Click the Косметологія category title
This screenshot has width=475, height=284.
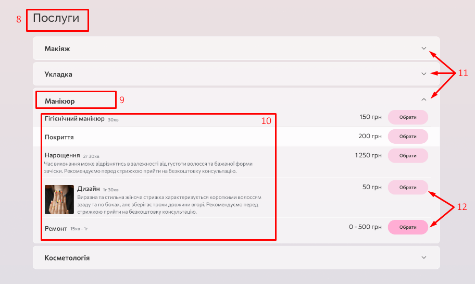coord(67,258)
